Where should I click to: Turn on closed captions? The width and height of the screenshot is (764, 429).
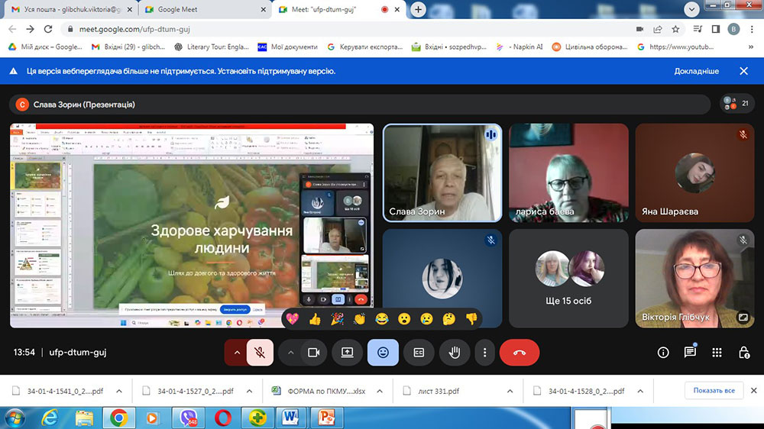coord(419,353)
